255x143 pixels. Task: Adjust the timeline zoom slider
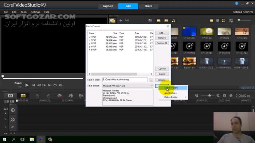point(209,95)
